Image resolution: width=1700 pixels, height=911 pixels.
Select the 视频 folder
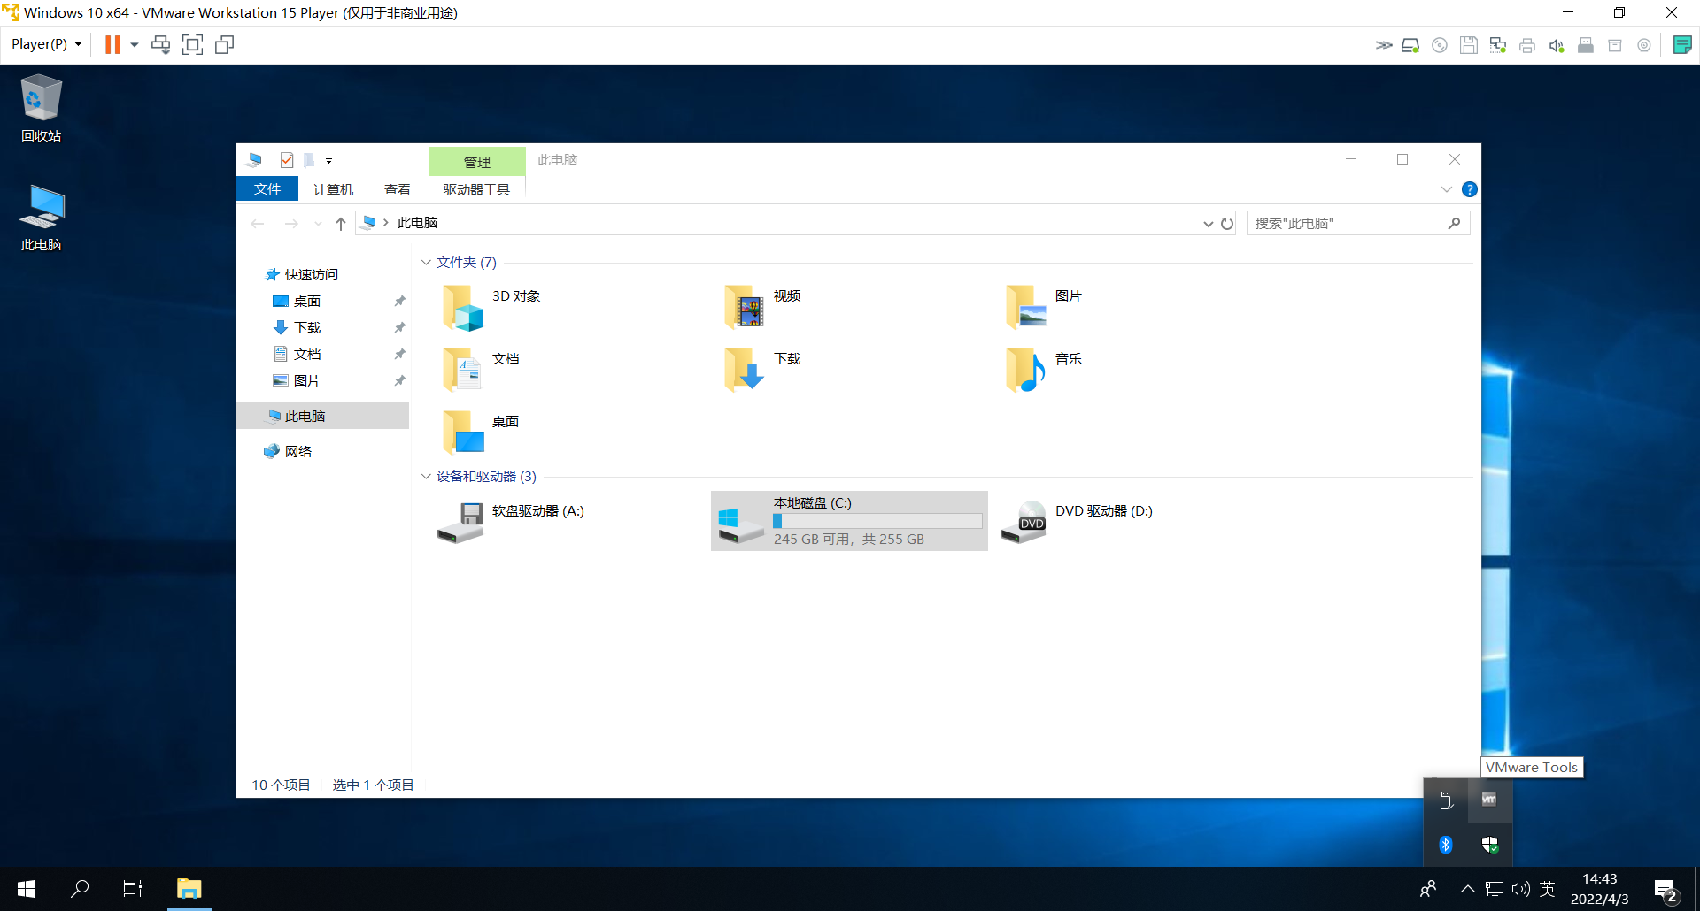[763, 308]
